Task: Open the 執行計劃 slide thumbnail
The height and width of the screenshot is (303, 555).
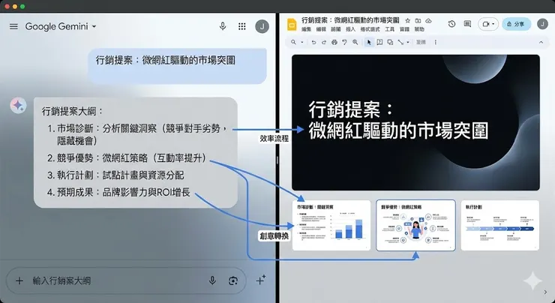Action: 499,226
